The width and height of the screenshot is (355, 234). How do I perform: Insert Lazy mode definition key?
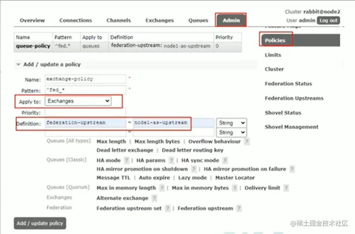(x=192, y=178)
